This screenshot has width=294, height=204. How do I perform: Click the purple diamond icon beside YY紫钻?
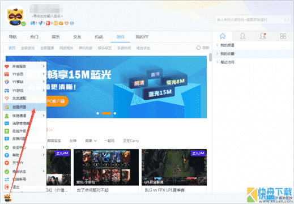[7, 82]
